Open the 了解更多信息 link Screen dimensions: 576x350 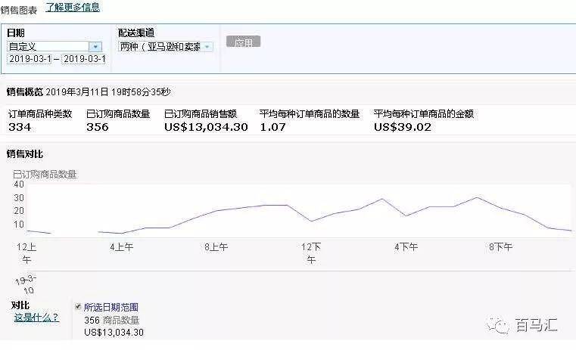(x=73, y=8)
